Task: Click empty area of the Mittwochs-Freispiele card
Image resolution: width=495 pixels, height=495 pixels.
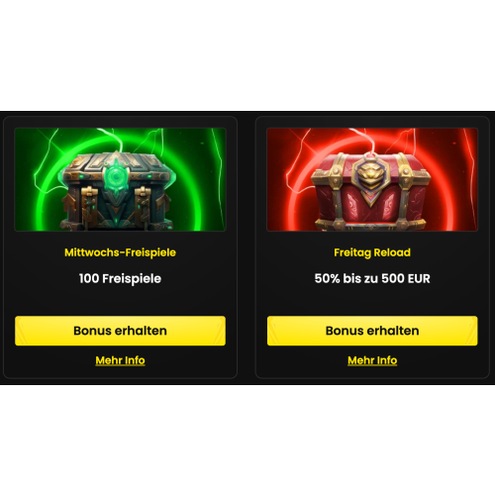Action: (120, 300)
